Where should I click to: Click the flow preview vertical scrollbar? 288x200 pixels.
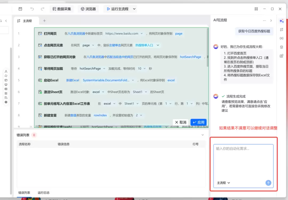tap(207, 47)
